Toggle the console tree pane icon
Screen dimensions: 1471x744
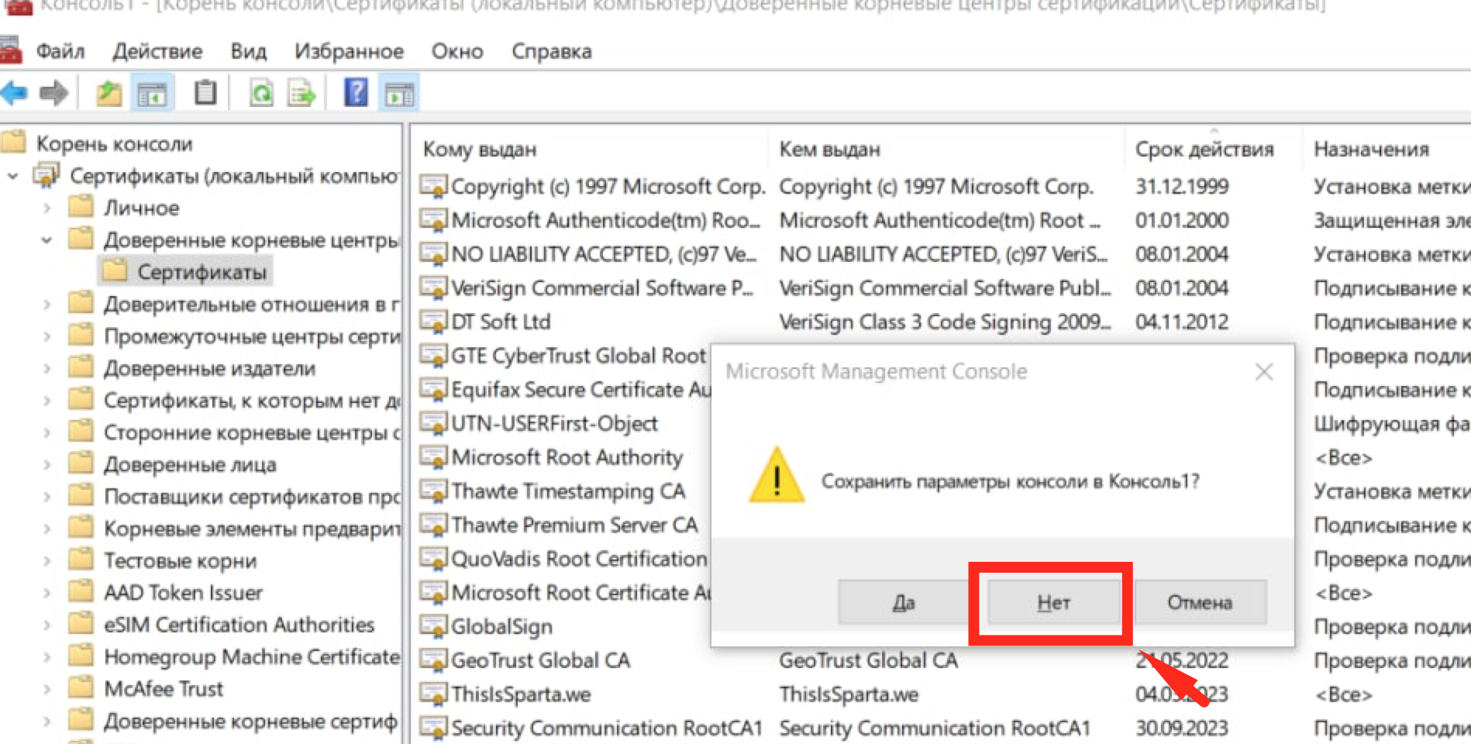click(152, 94)
